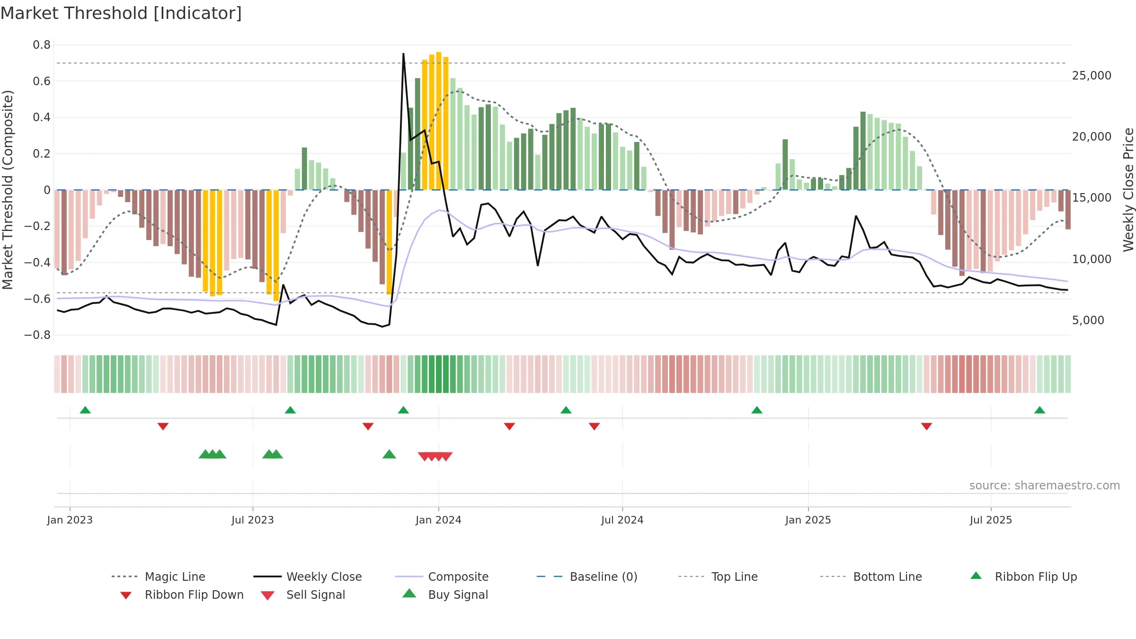Click the buy signal cluster before Jul 2023

pyautogui.click(x=213, y=454)
